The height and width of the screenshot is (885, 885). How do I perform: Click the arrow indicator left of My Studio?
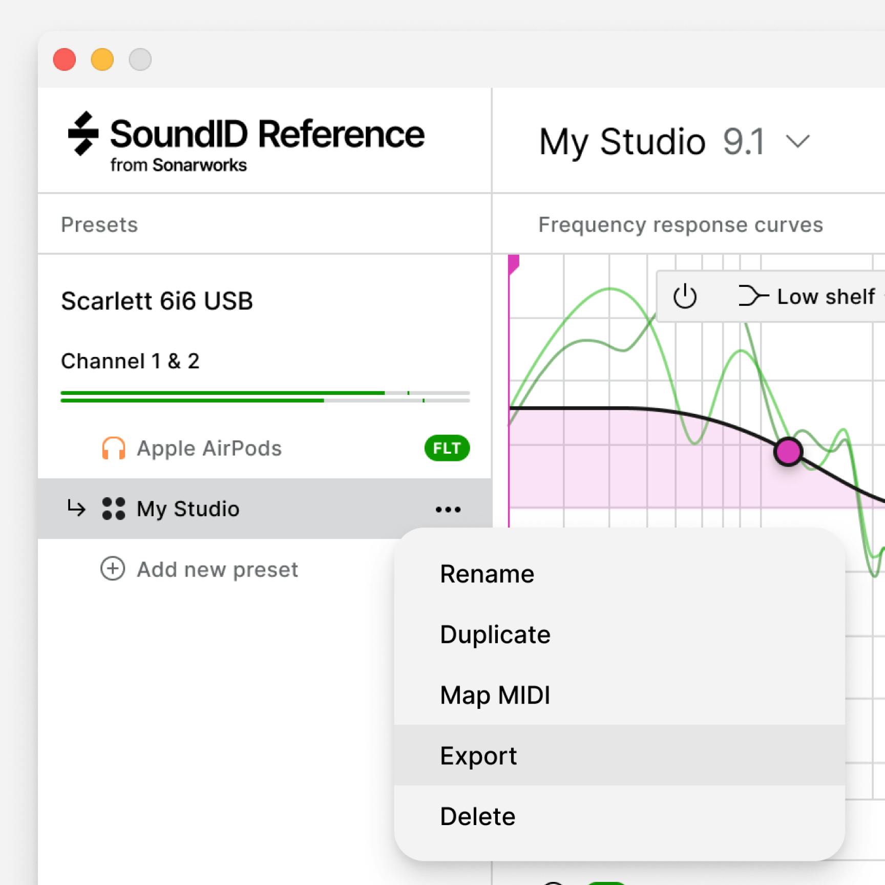tap(76, 509)
